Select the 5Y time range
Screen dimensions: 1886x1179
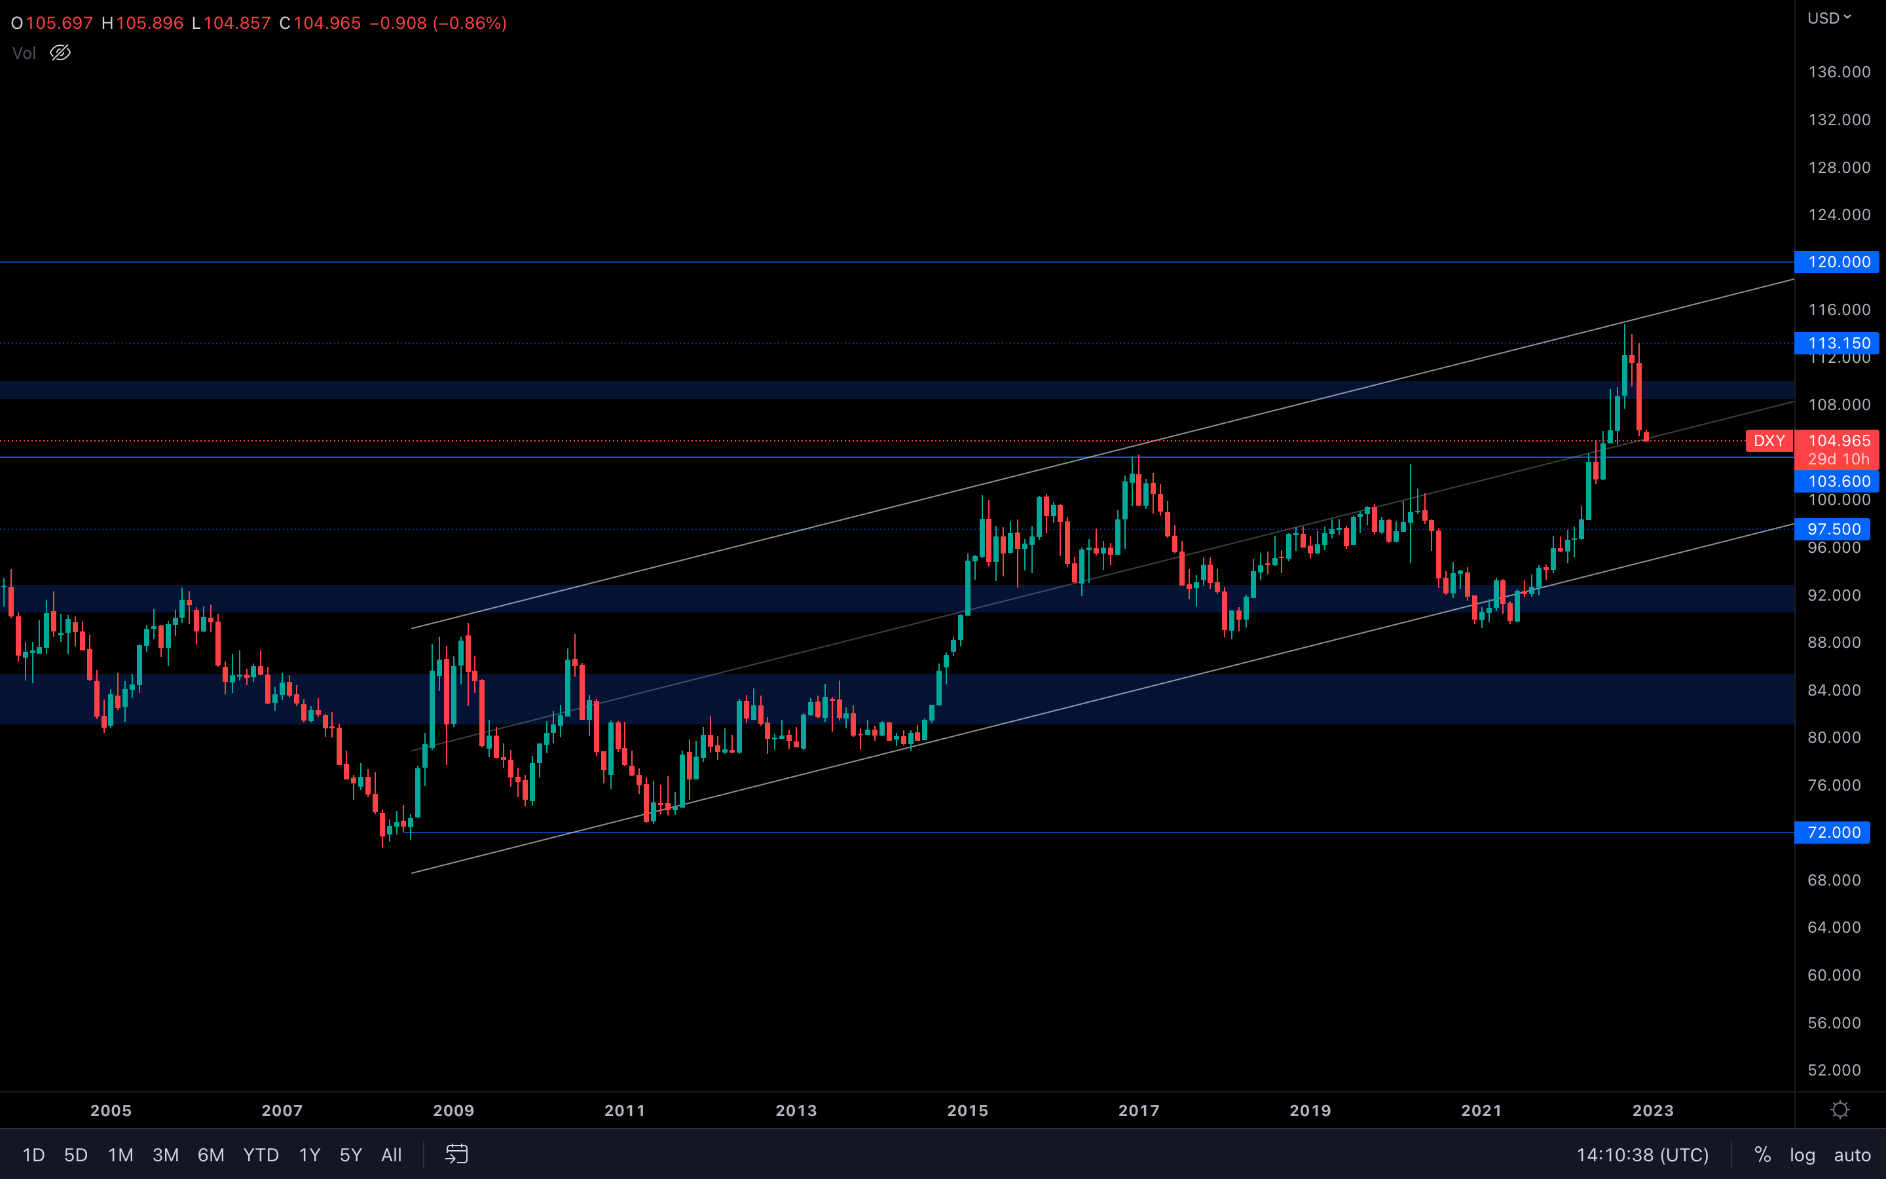[351, 1155]
